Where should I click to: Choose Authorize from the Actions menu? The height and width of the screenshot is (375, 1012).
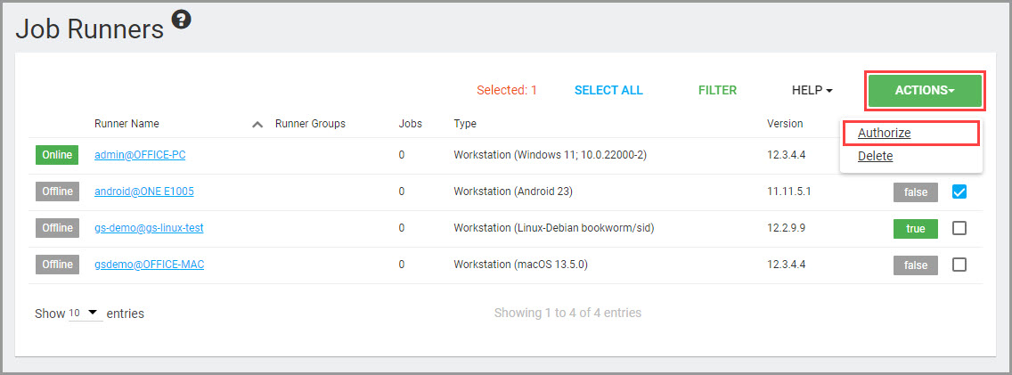(884, 133)
